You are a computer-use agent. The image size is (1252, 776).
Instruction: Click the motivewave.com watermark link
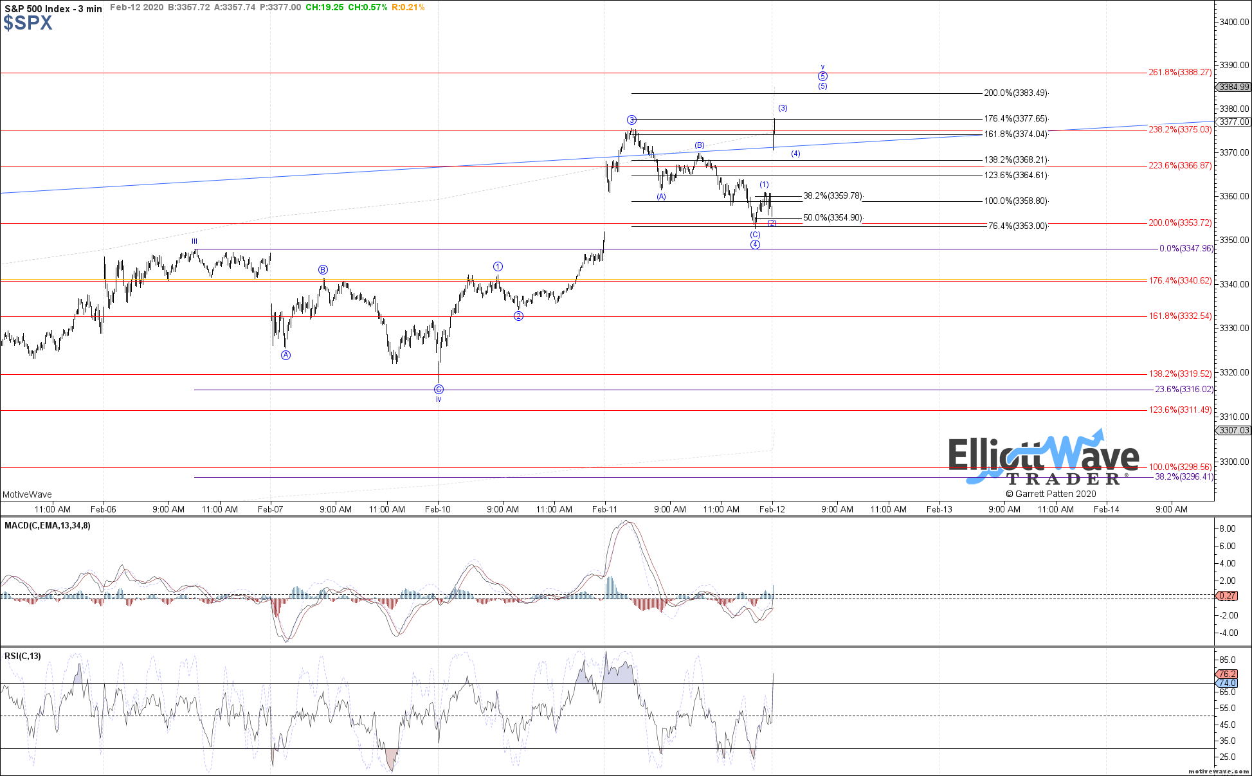pos(1218,771)
